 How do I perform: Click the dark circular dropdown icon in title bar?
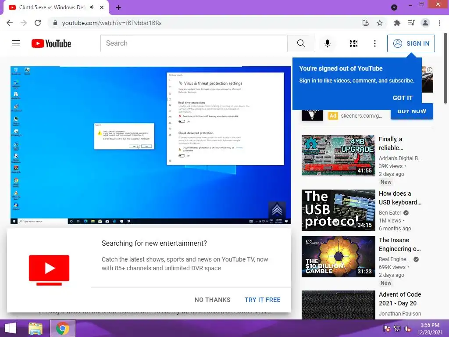coord(394,7)
